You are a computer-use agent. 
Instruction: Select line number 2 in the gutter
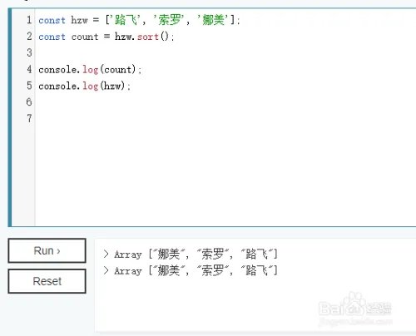29,37
